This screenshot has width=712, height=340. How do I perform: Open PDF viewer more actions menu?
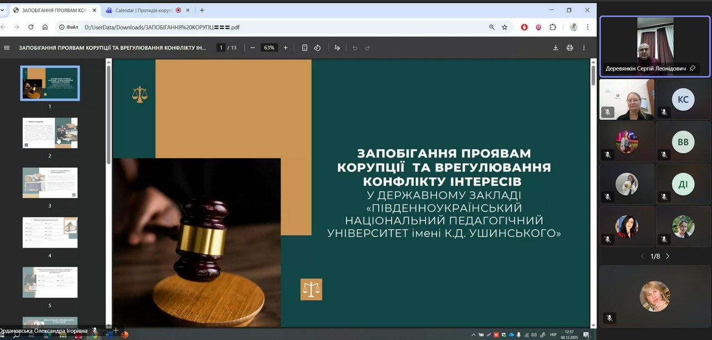click(584, 48)
